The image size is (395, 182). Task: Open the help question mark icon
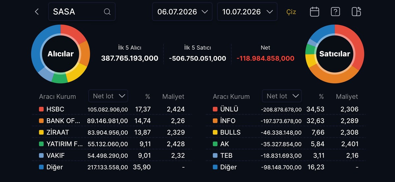(x=335, y=12)
